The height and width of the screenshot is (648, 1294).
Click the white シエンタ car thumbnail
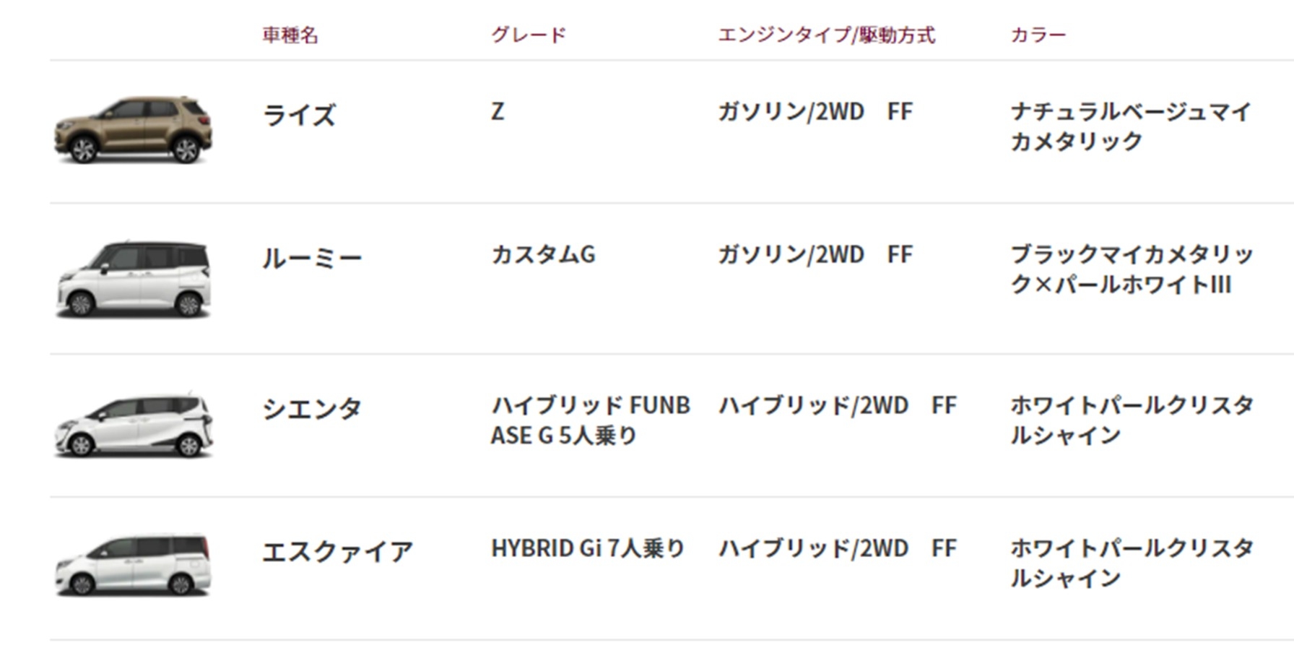(x=134, y=425)
